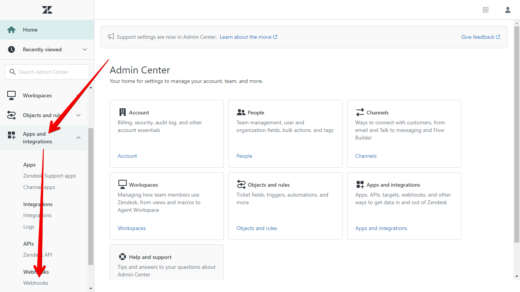Open the user profile icon

tap(508, 10)
